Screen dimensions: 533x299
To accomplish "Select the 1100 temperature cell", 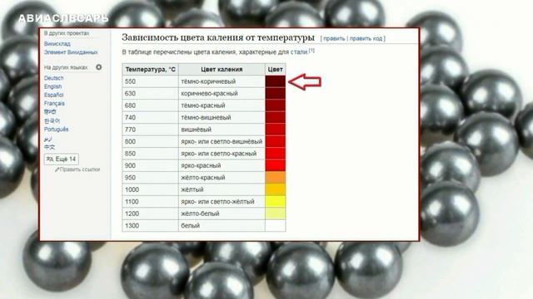I will (x=150, y=202).
